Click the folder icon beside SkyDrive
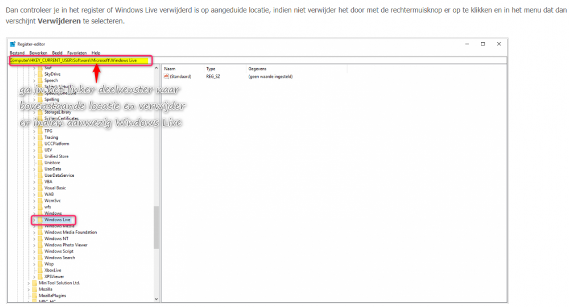569x307 pixels. 40,74
